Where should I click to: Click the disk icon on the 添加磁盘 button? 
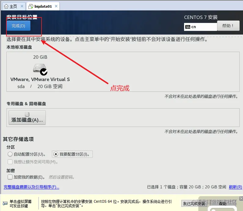click(27, 114)
